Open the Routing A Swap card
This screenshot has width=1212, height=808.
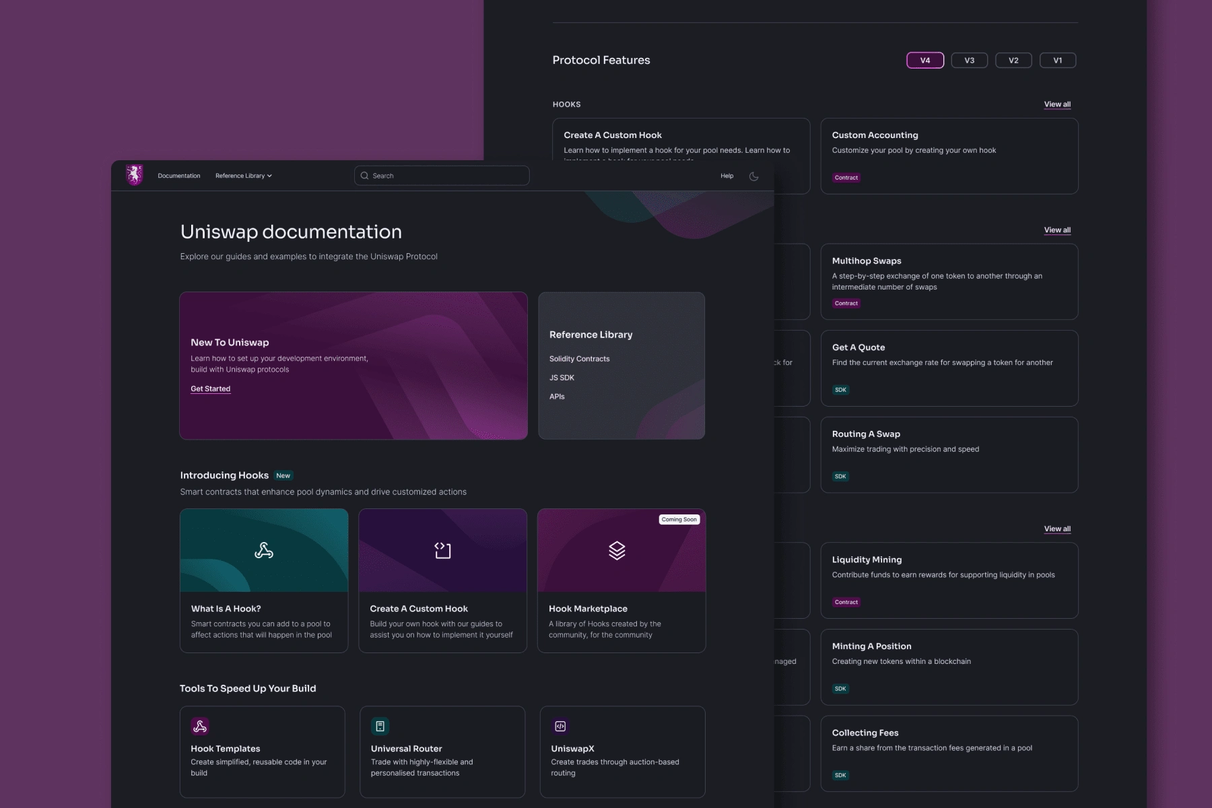(x=949, y=455)
